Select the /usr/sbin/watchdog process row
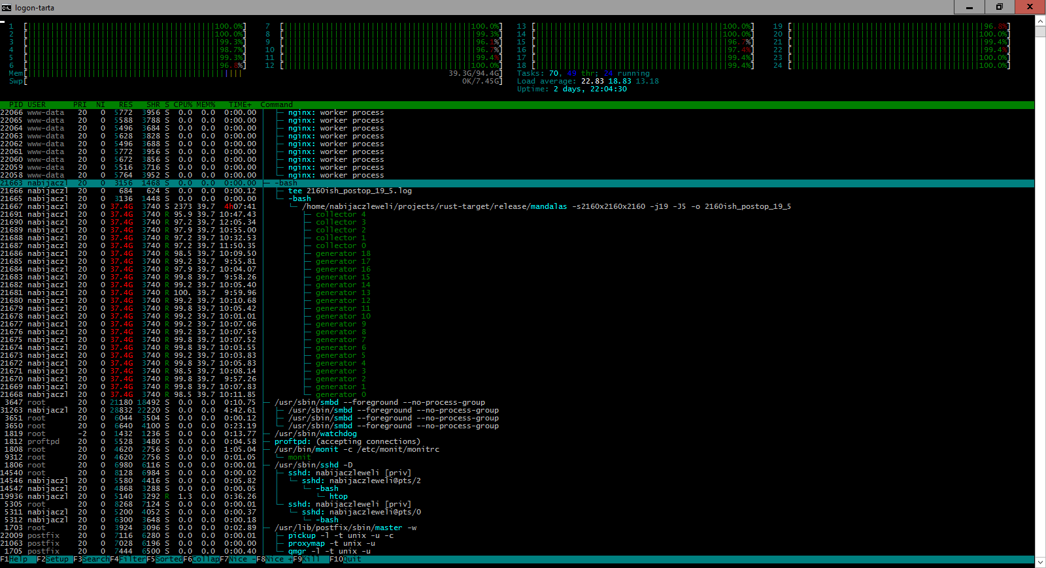This screenshot has width=1046, height=568. point(315,434)
